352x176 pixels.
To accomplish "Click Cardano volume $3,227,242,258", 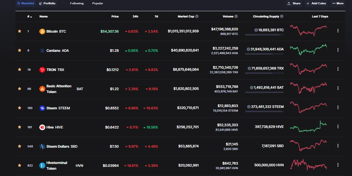I will pos(225,48).
